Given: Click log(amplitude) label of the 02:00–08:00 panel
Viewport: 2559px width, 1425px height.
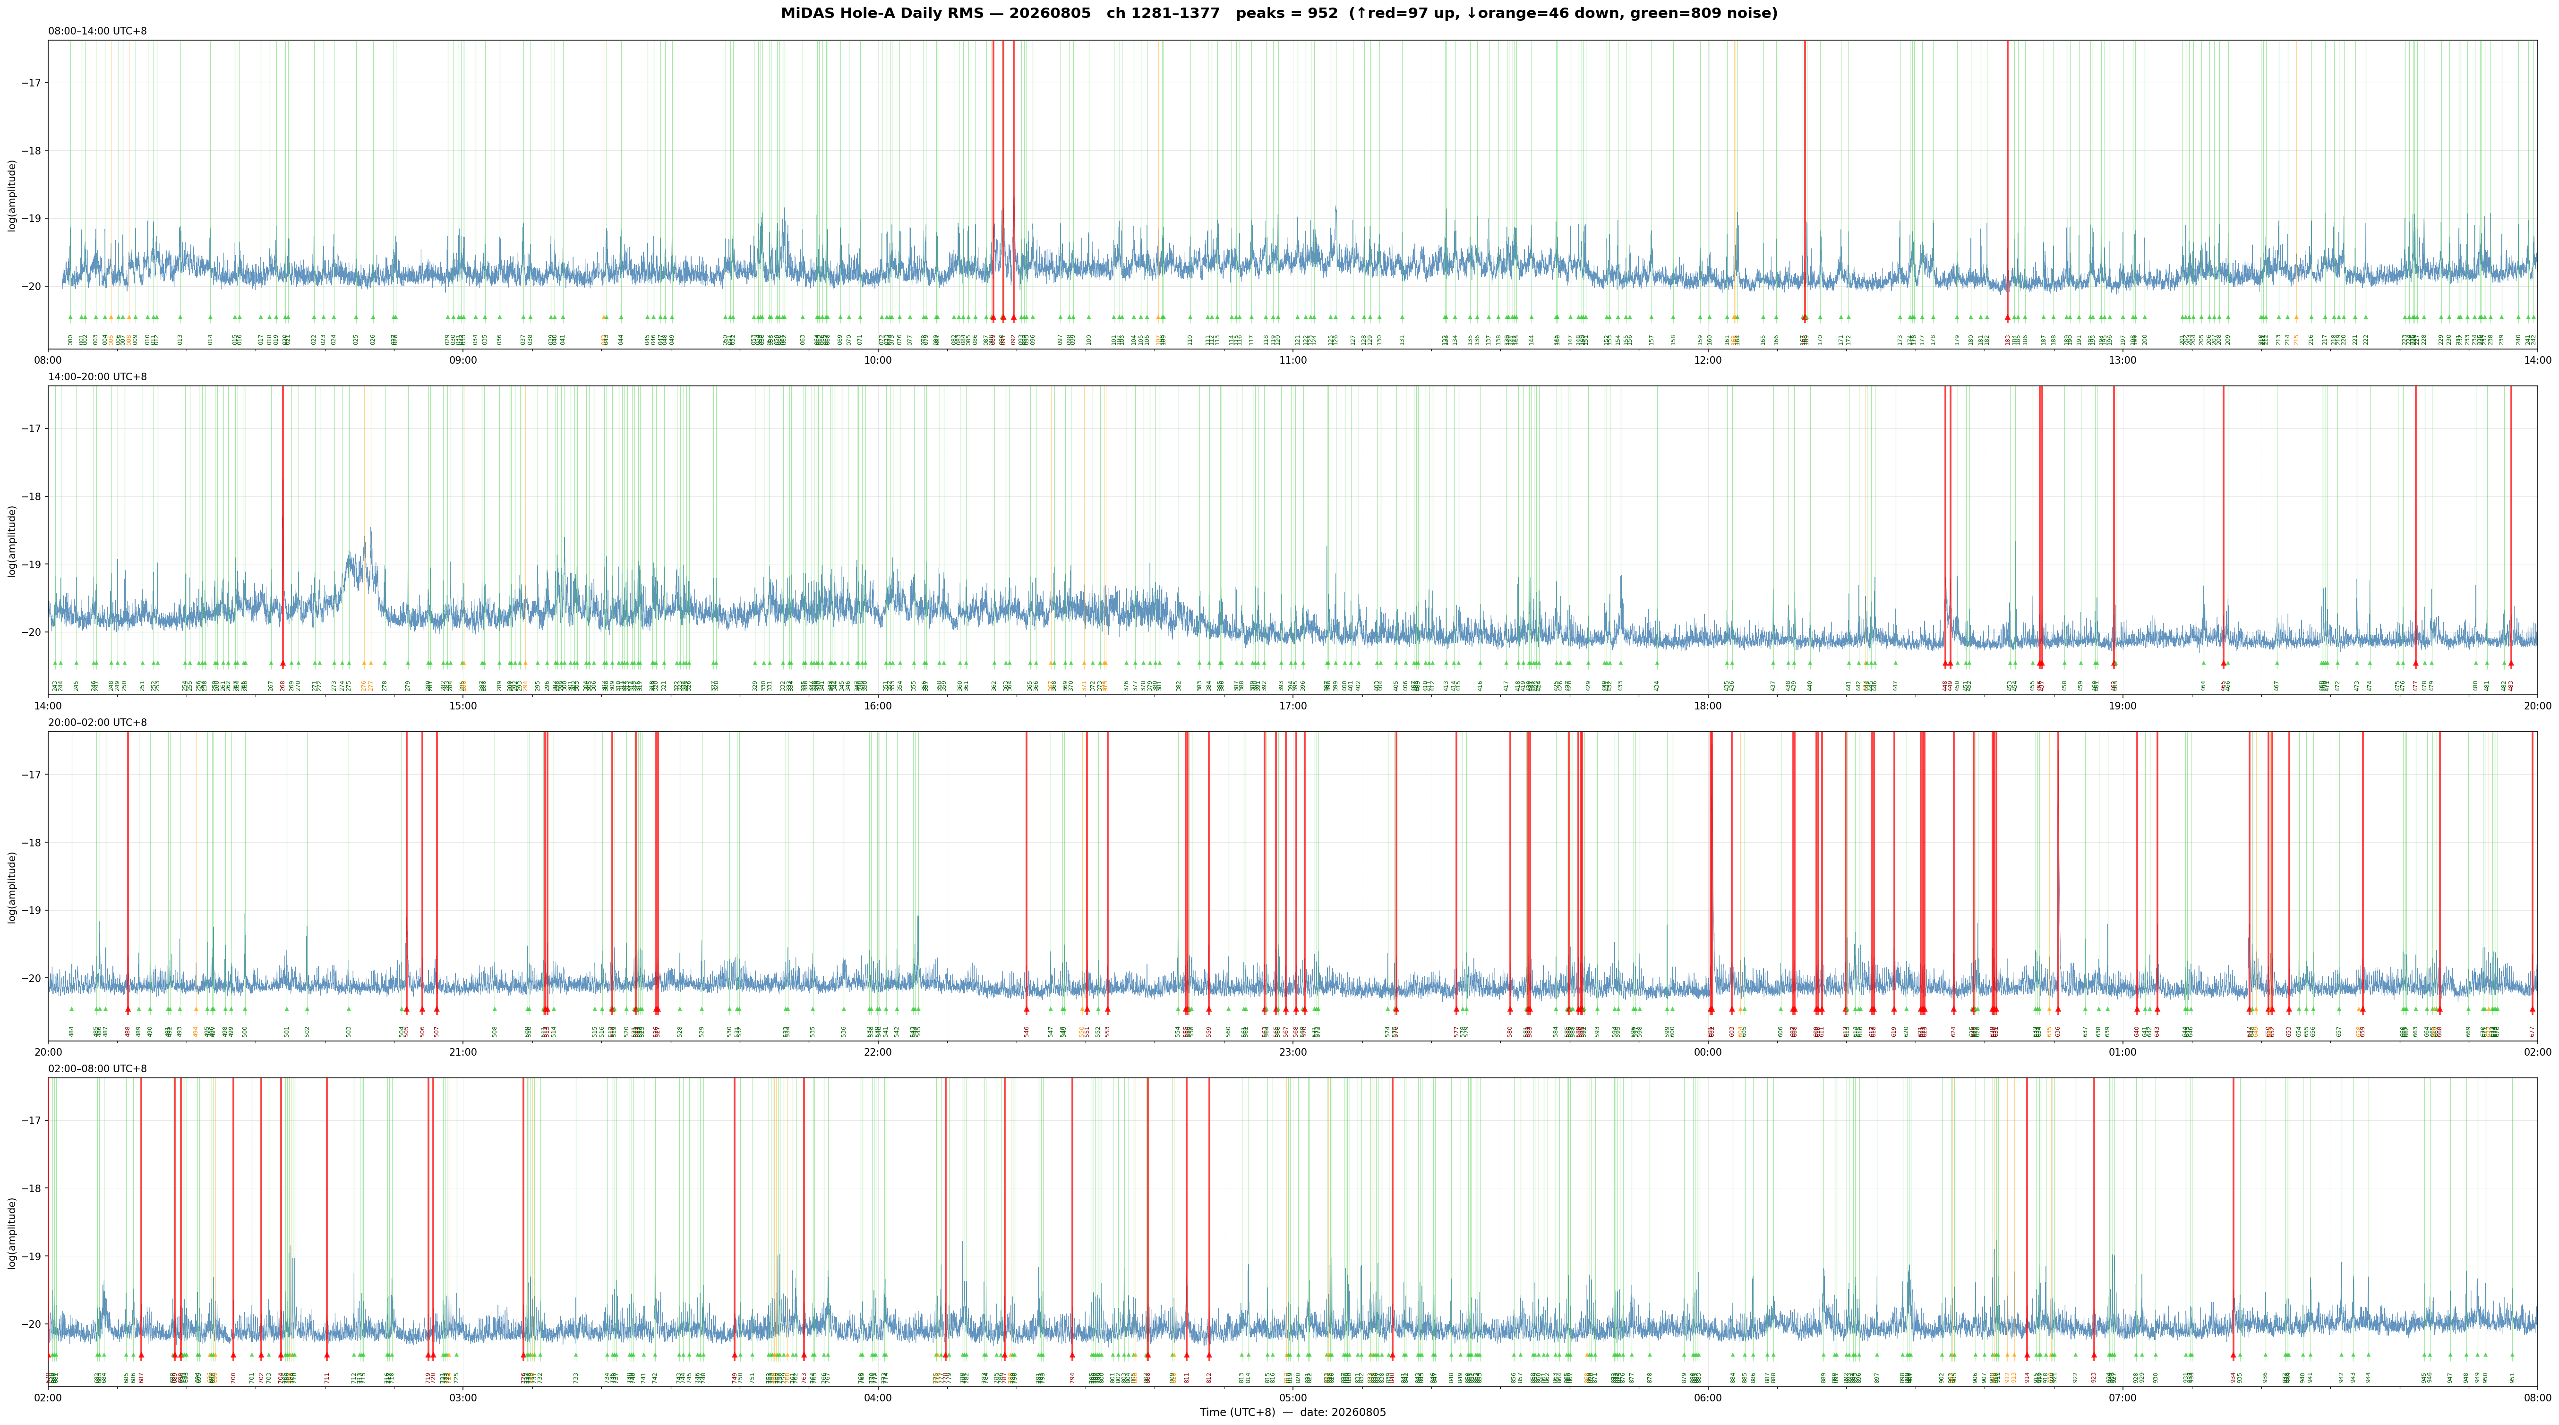Looking at the screenshot, I should pyautogui.click(x=12, y=1232).
